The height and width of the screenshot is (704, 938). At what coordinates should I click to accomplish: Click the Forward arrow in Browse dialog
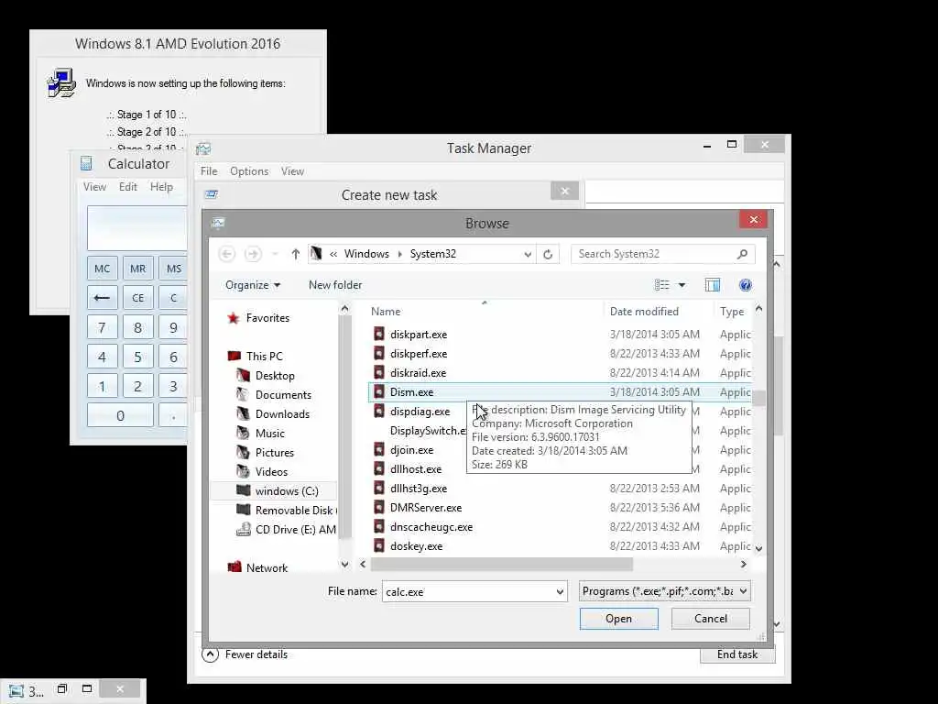(253, 255)
